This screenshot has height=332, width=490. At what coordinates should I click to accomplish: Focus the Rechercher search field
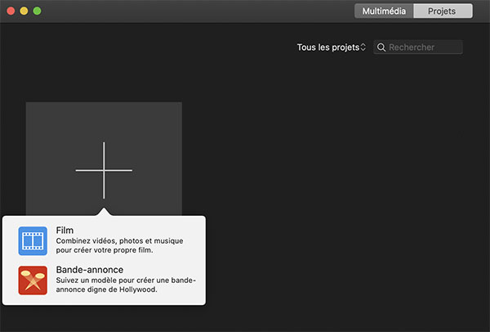(x=423, y=47)
